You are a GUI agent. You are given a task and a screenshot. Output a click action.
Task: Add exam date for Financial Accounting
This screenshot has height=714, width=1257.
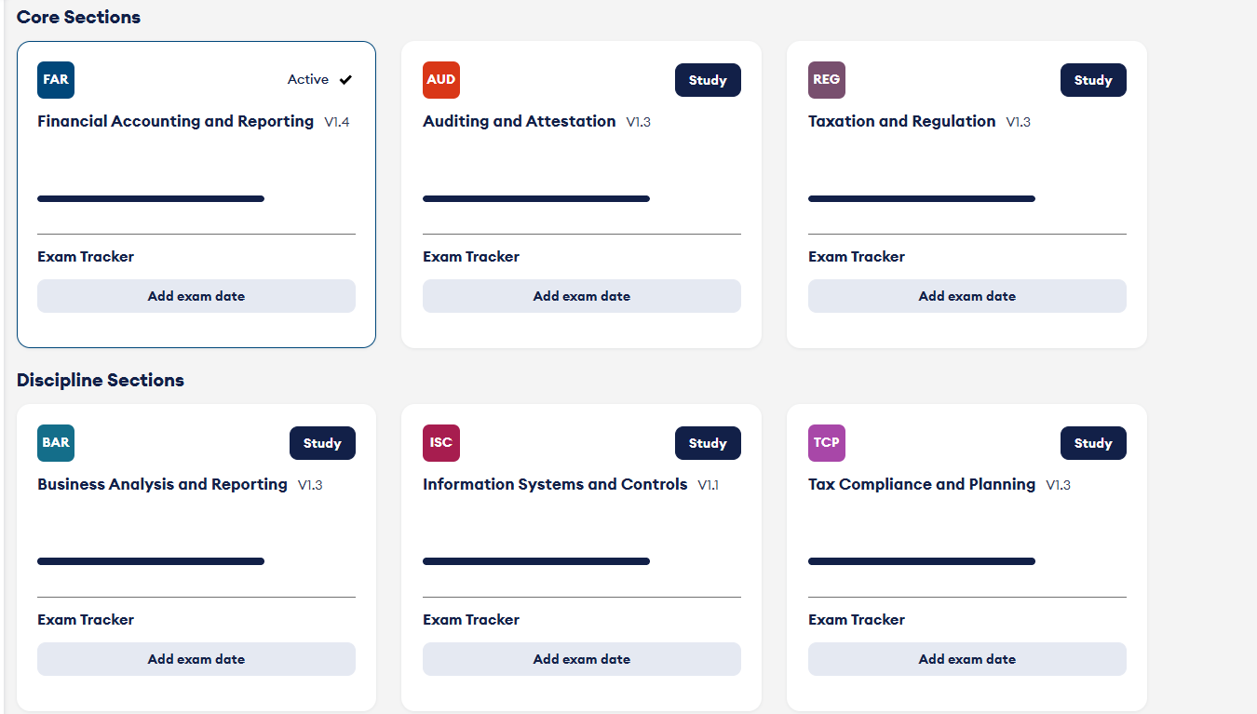pyautogui.click(x=196, y=296)
